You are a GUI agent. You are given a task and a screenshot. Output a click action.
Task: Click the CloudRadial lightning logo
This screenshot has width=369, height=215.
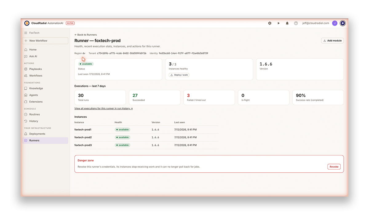pyautogui.click(x=27, y=23)
